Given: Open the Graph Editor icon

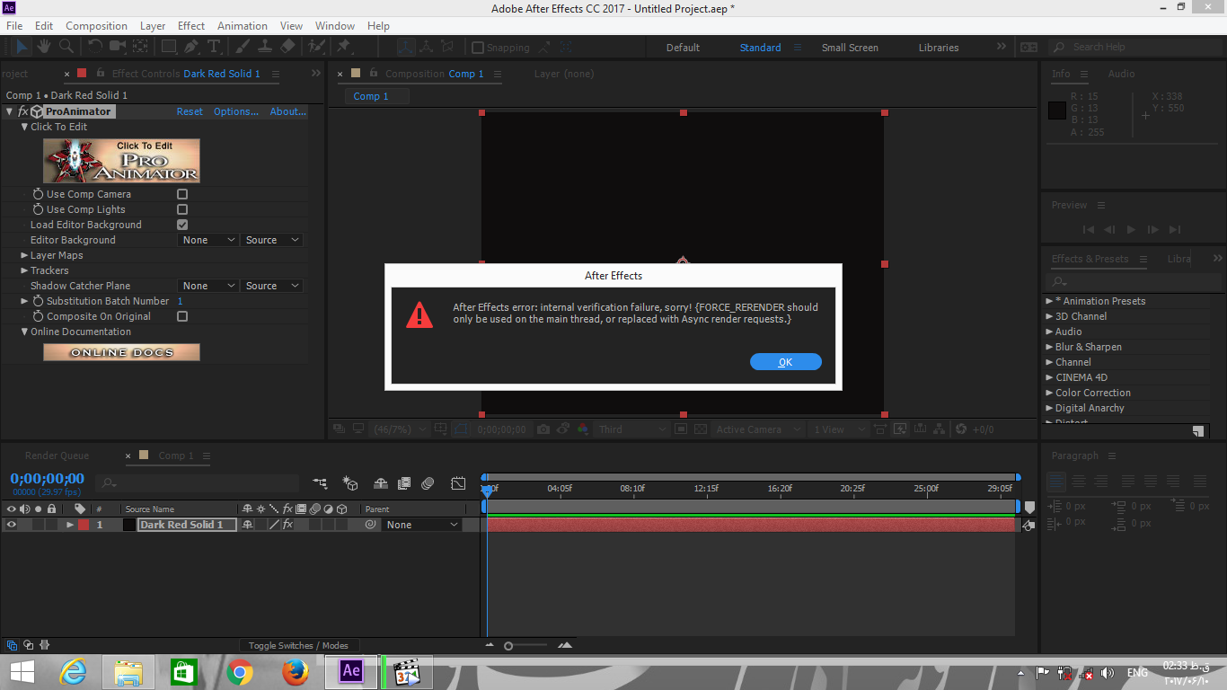Looking at the screenshot, I should click(x=458, y=483).
